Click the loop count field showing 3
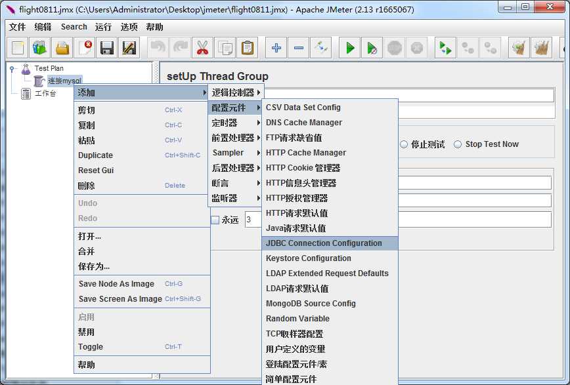The height and width of the screenshot is (385, 570). (253, 220)
